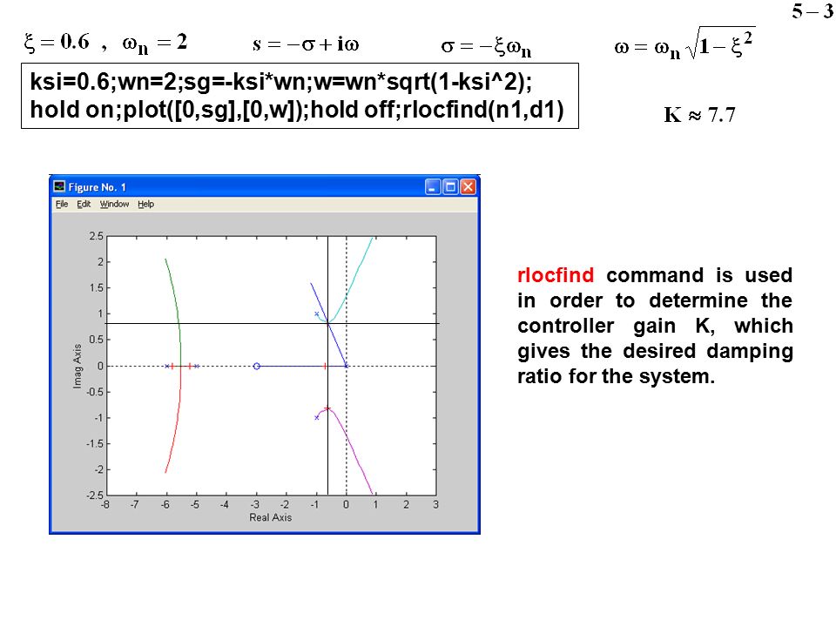The height and width of the screenshot is (627, 836).
Task: Click the y-axis tick label '2.5'
Action: [x=96, y=236]
